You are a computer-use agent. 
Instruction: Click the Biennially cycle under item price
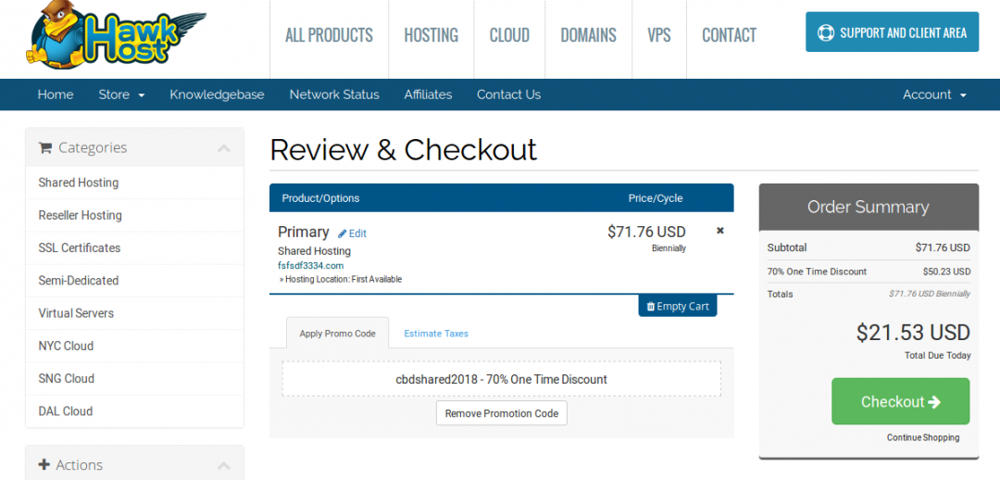pos(669,248)
